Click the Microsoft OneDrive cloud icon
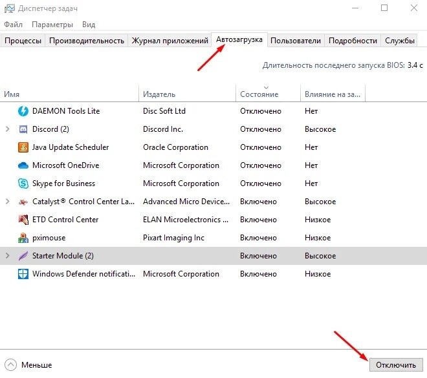 point(23,165)
